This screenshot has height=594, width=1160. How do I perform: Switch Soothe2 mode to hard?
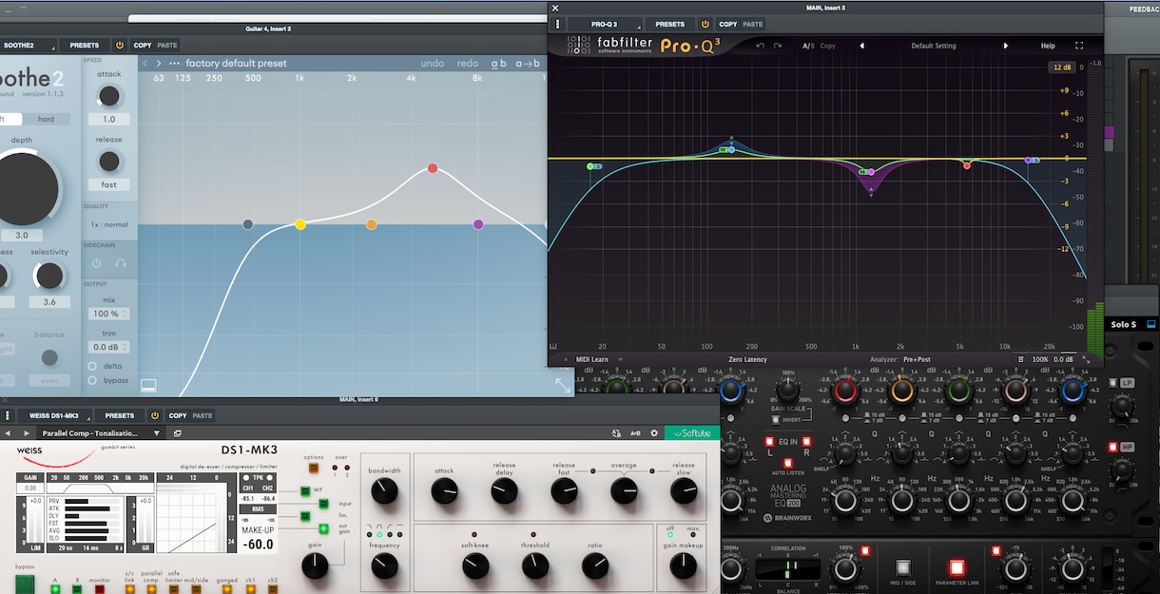(x=45, y=119)
